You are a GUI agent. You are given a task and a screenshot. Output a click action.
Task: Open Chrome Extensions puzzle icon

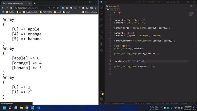[83, 8]
